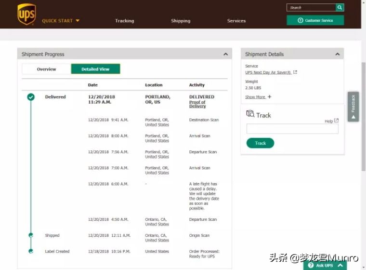
Task: Open the Tracking menu
Action: 124,21
